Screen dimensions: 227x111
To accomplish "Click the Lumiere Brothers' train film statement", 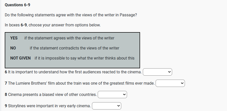I will click(x=81, y=83).
